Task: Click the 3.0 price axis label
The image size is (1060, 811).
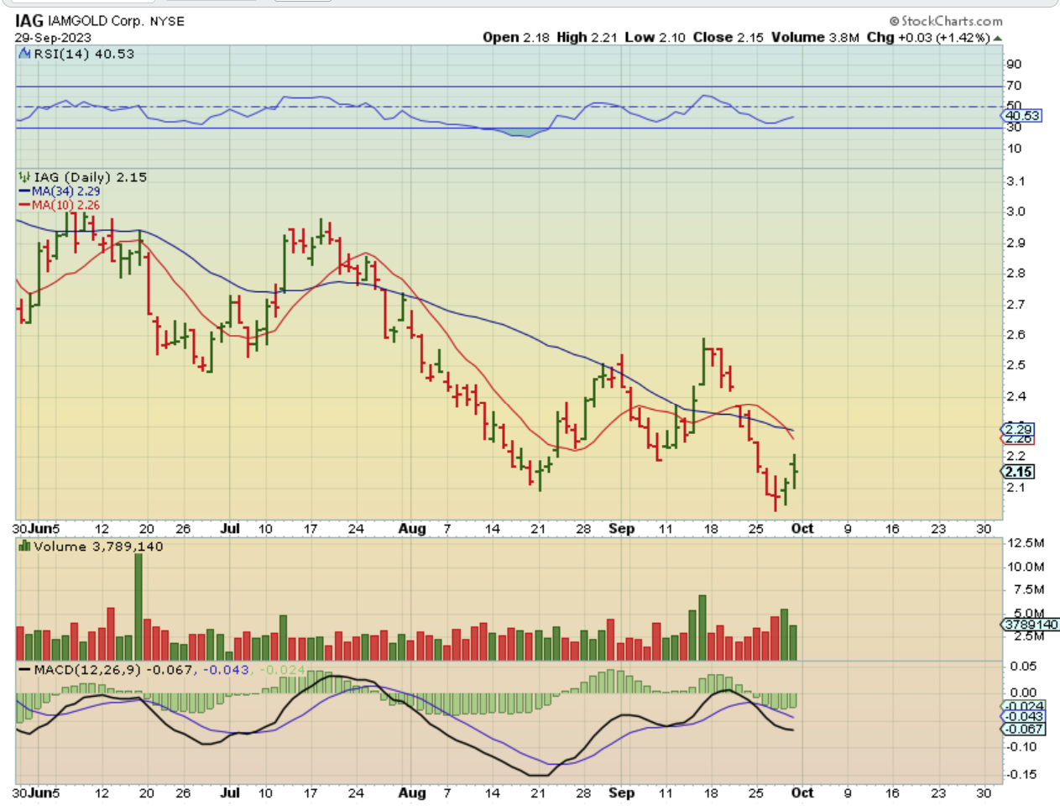Action: click(x=1016, y=212)
